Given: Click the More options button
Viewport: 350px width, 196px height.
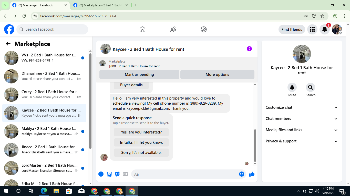Looking at the screenshot, I should [217, 75].
